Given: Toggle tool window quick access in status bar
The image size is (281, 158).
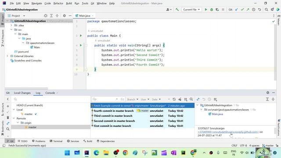Looking at the screenshot, I should (4, 146).
